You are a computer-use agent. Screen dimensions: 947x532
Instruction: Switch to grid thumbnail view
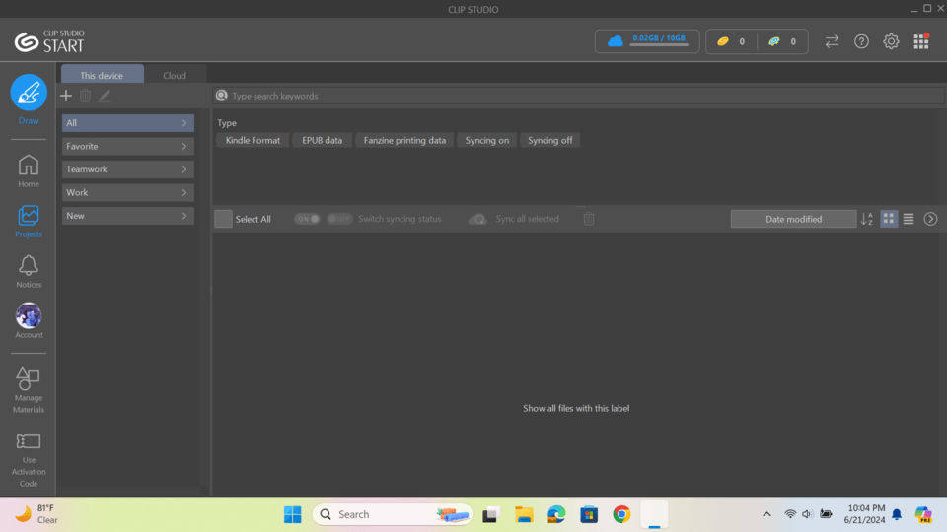(x=889, y=219)
